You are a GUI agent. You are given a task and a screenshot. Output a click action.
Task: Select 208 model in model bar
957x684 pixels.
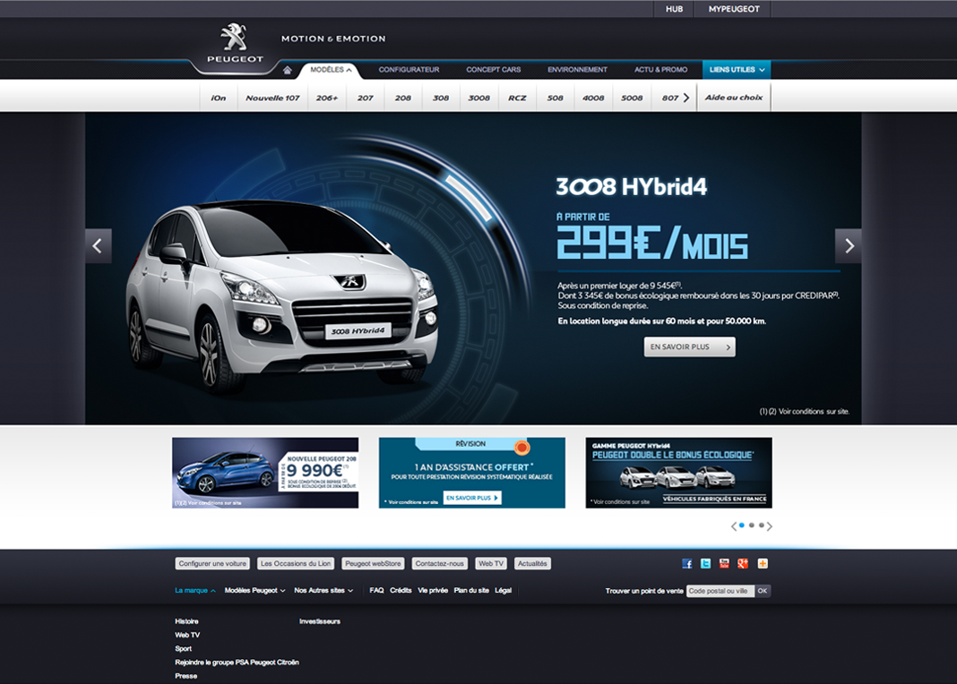coord(403,98)
